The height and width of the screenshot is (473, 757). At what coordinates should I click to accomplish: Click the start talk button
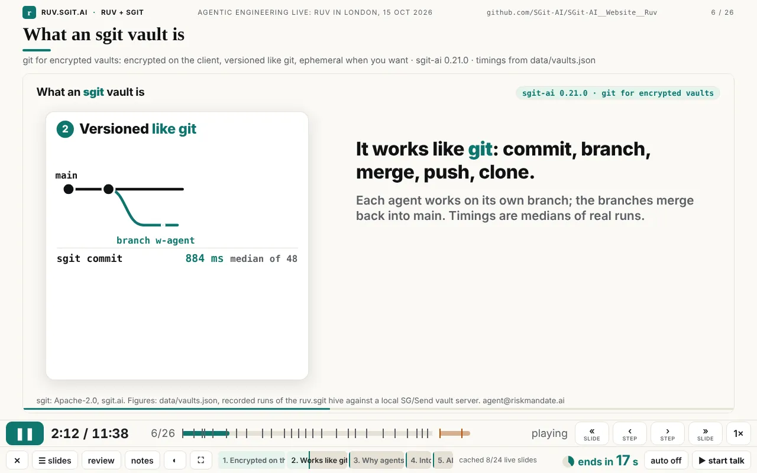(x=722, y=461)
